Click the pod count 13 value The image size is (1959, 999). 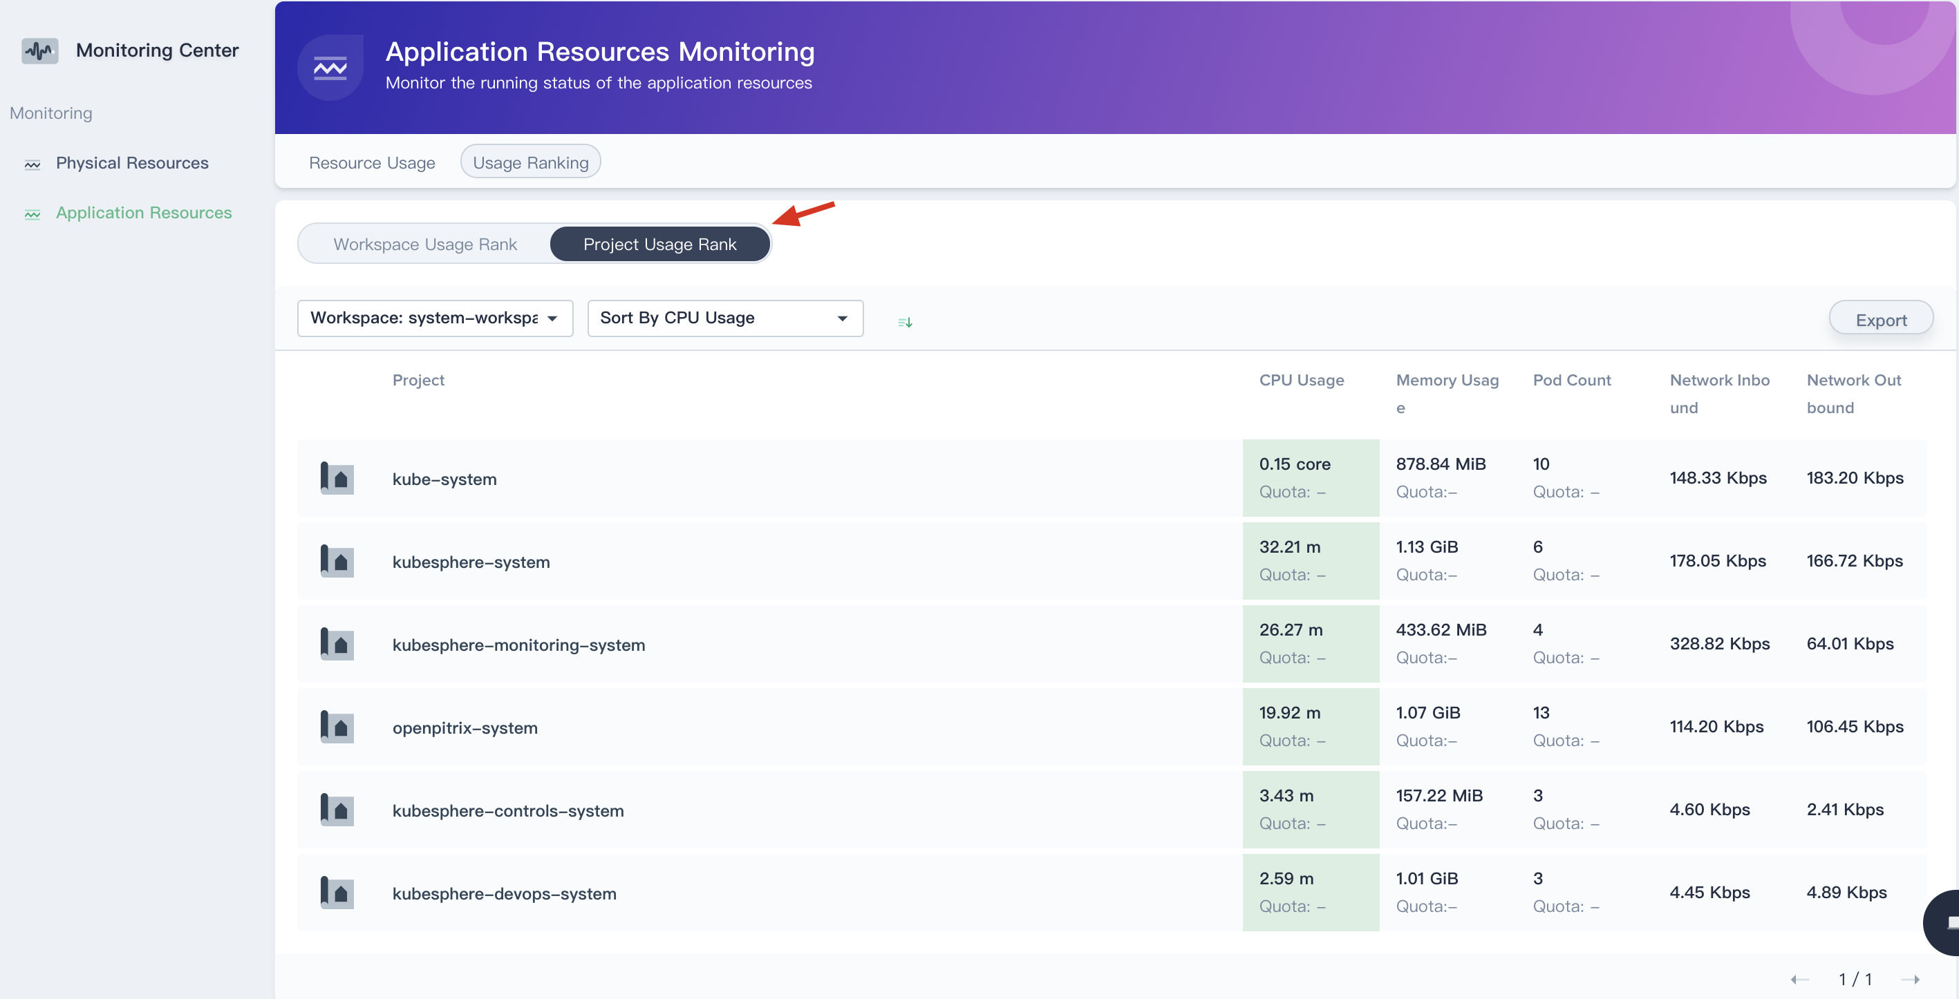pyautogui.click(x=1541, y=712)
